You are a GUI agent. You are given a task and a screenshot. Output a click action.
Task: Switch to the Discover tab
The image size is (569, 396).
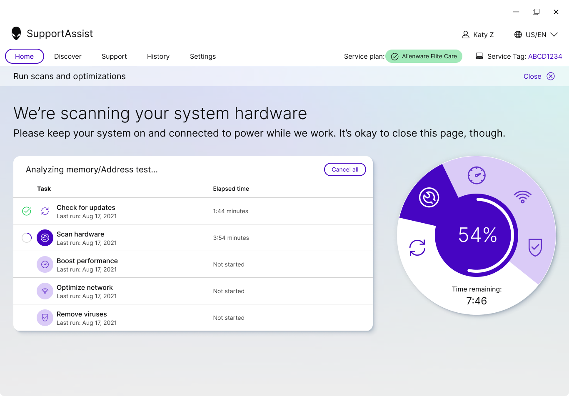pyautogui.click(x=68, y=56)
